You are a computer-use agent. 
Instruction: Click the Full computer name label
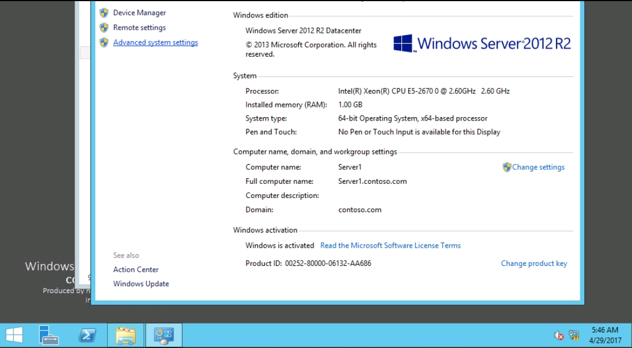[279, 182]
